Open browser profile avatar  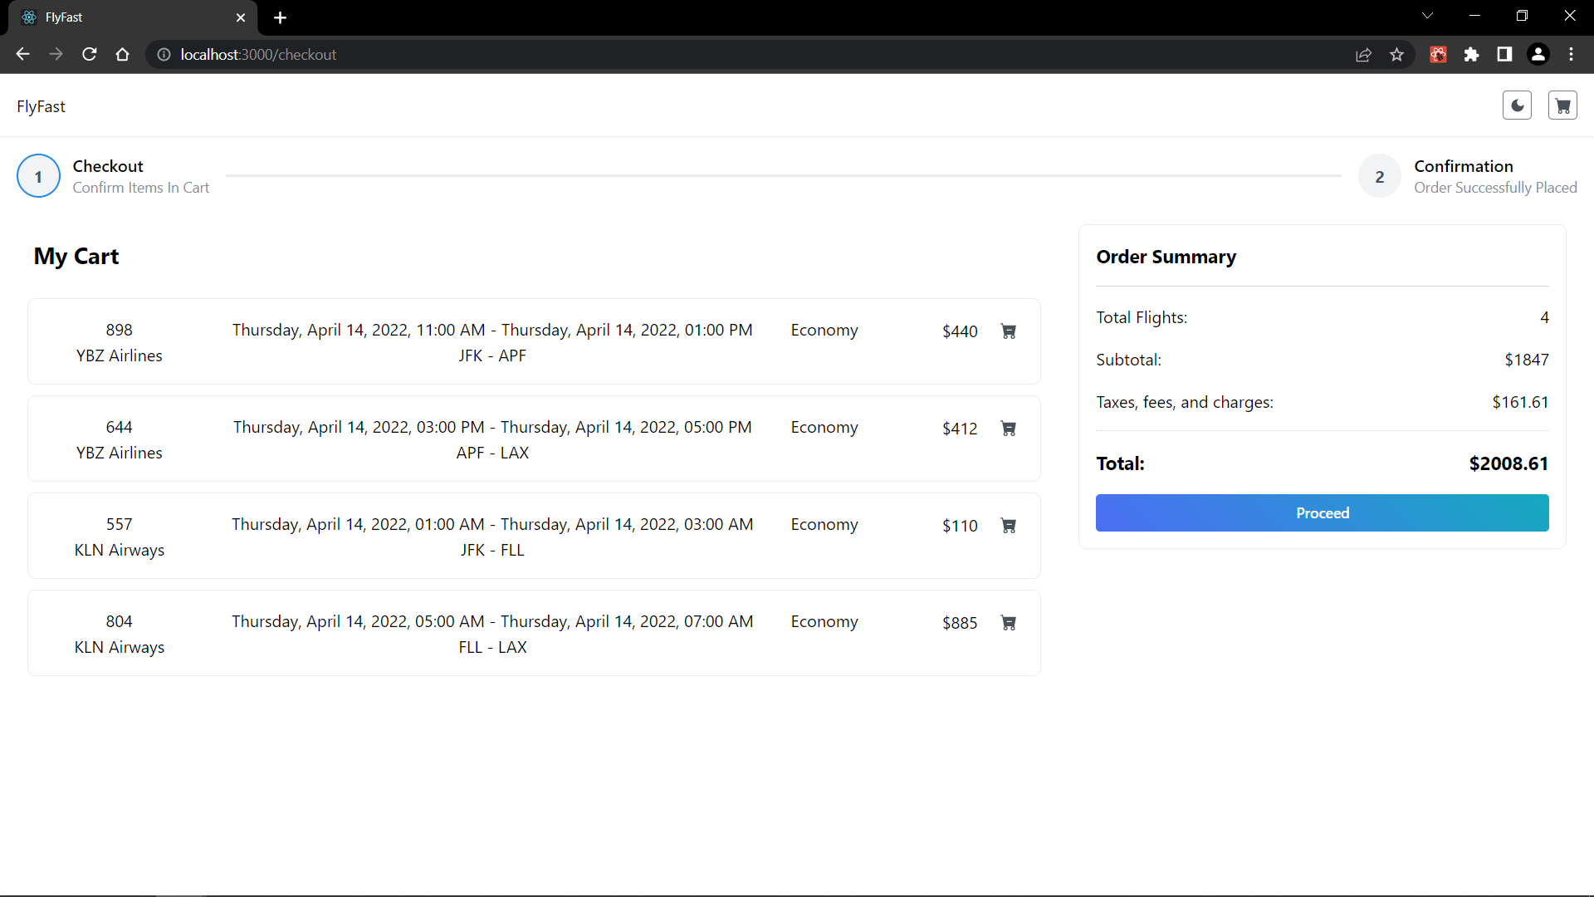(x=1538, y=55)
